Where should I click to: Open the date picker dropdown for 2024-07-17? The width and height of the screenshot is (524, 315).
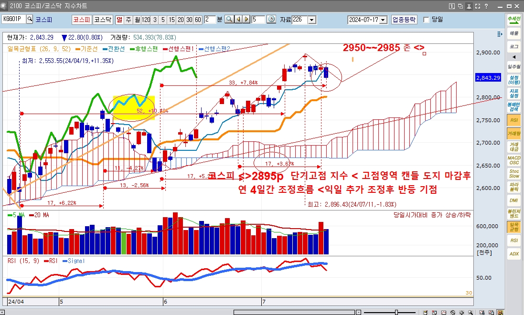point(383,20)
